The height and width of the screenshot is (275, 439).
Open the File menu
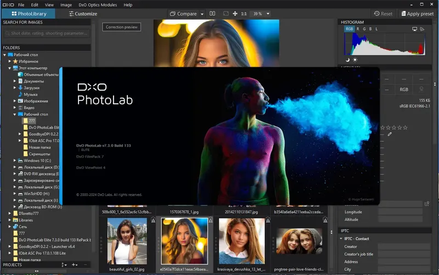coord(21,5)
